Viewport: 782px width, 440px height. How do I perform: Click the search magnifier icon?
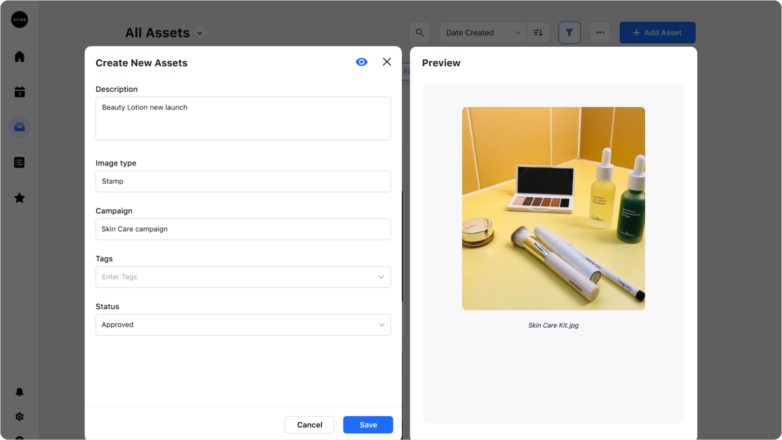click(x=419, y=33)
